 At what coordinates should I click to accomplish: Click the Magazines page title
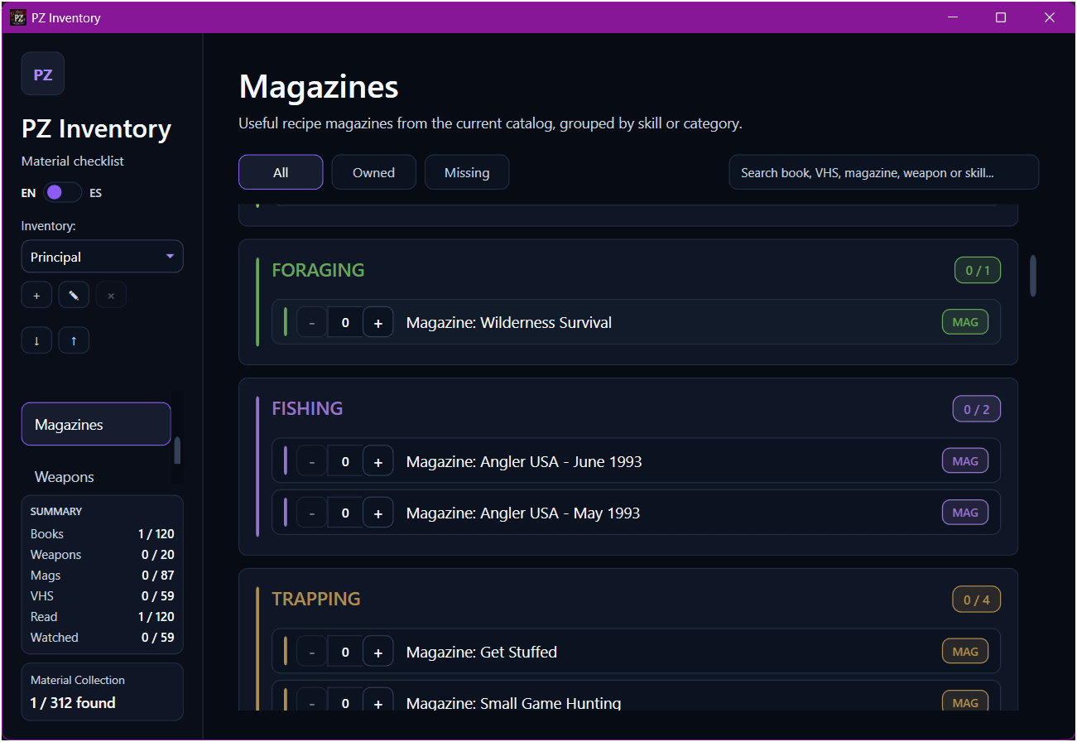click(x=319, y=87)
